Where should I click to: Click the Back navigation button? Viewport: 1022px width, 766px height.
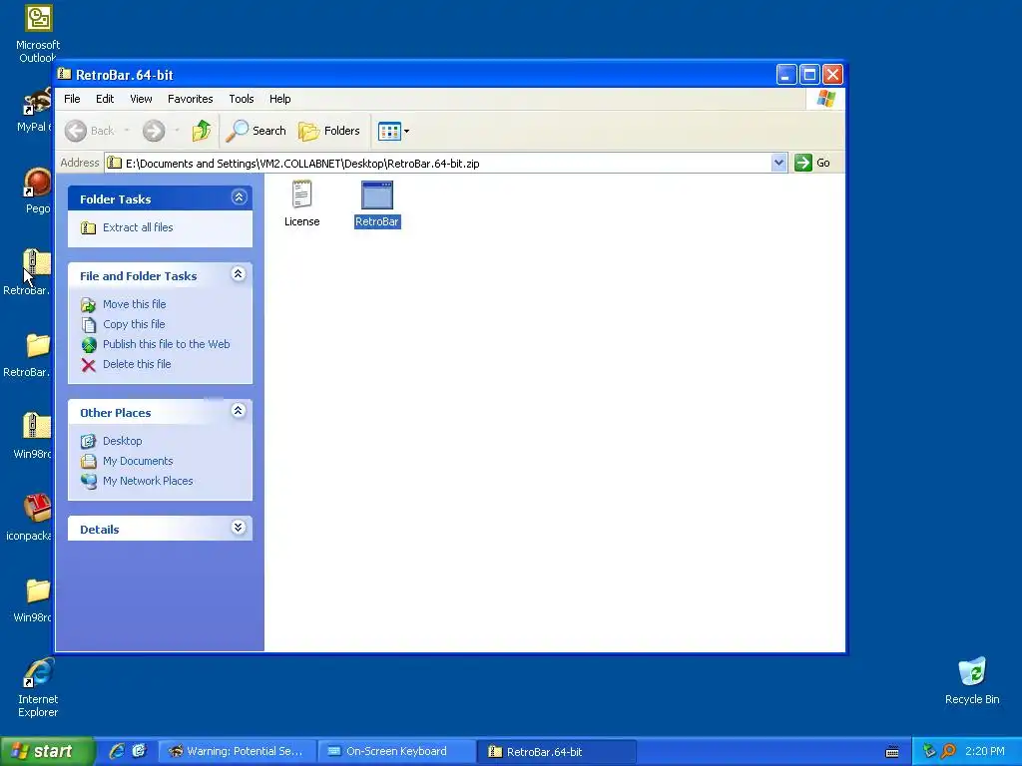pyautogui.click(x=90, y=131)
